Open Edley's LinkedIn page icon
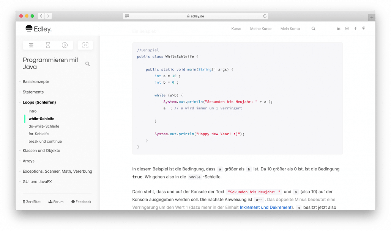391x231 pixels. [338, 29]
